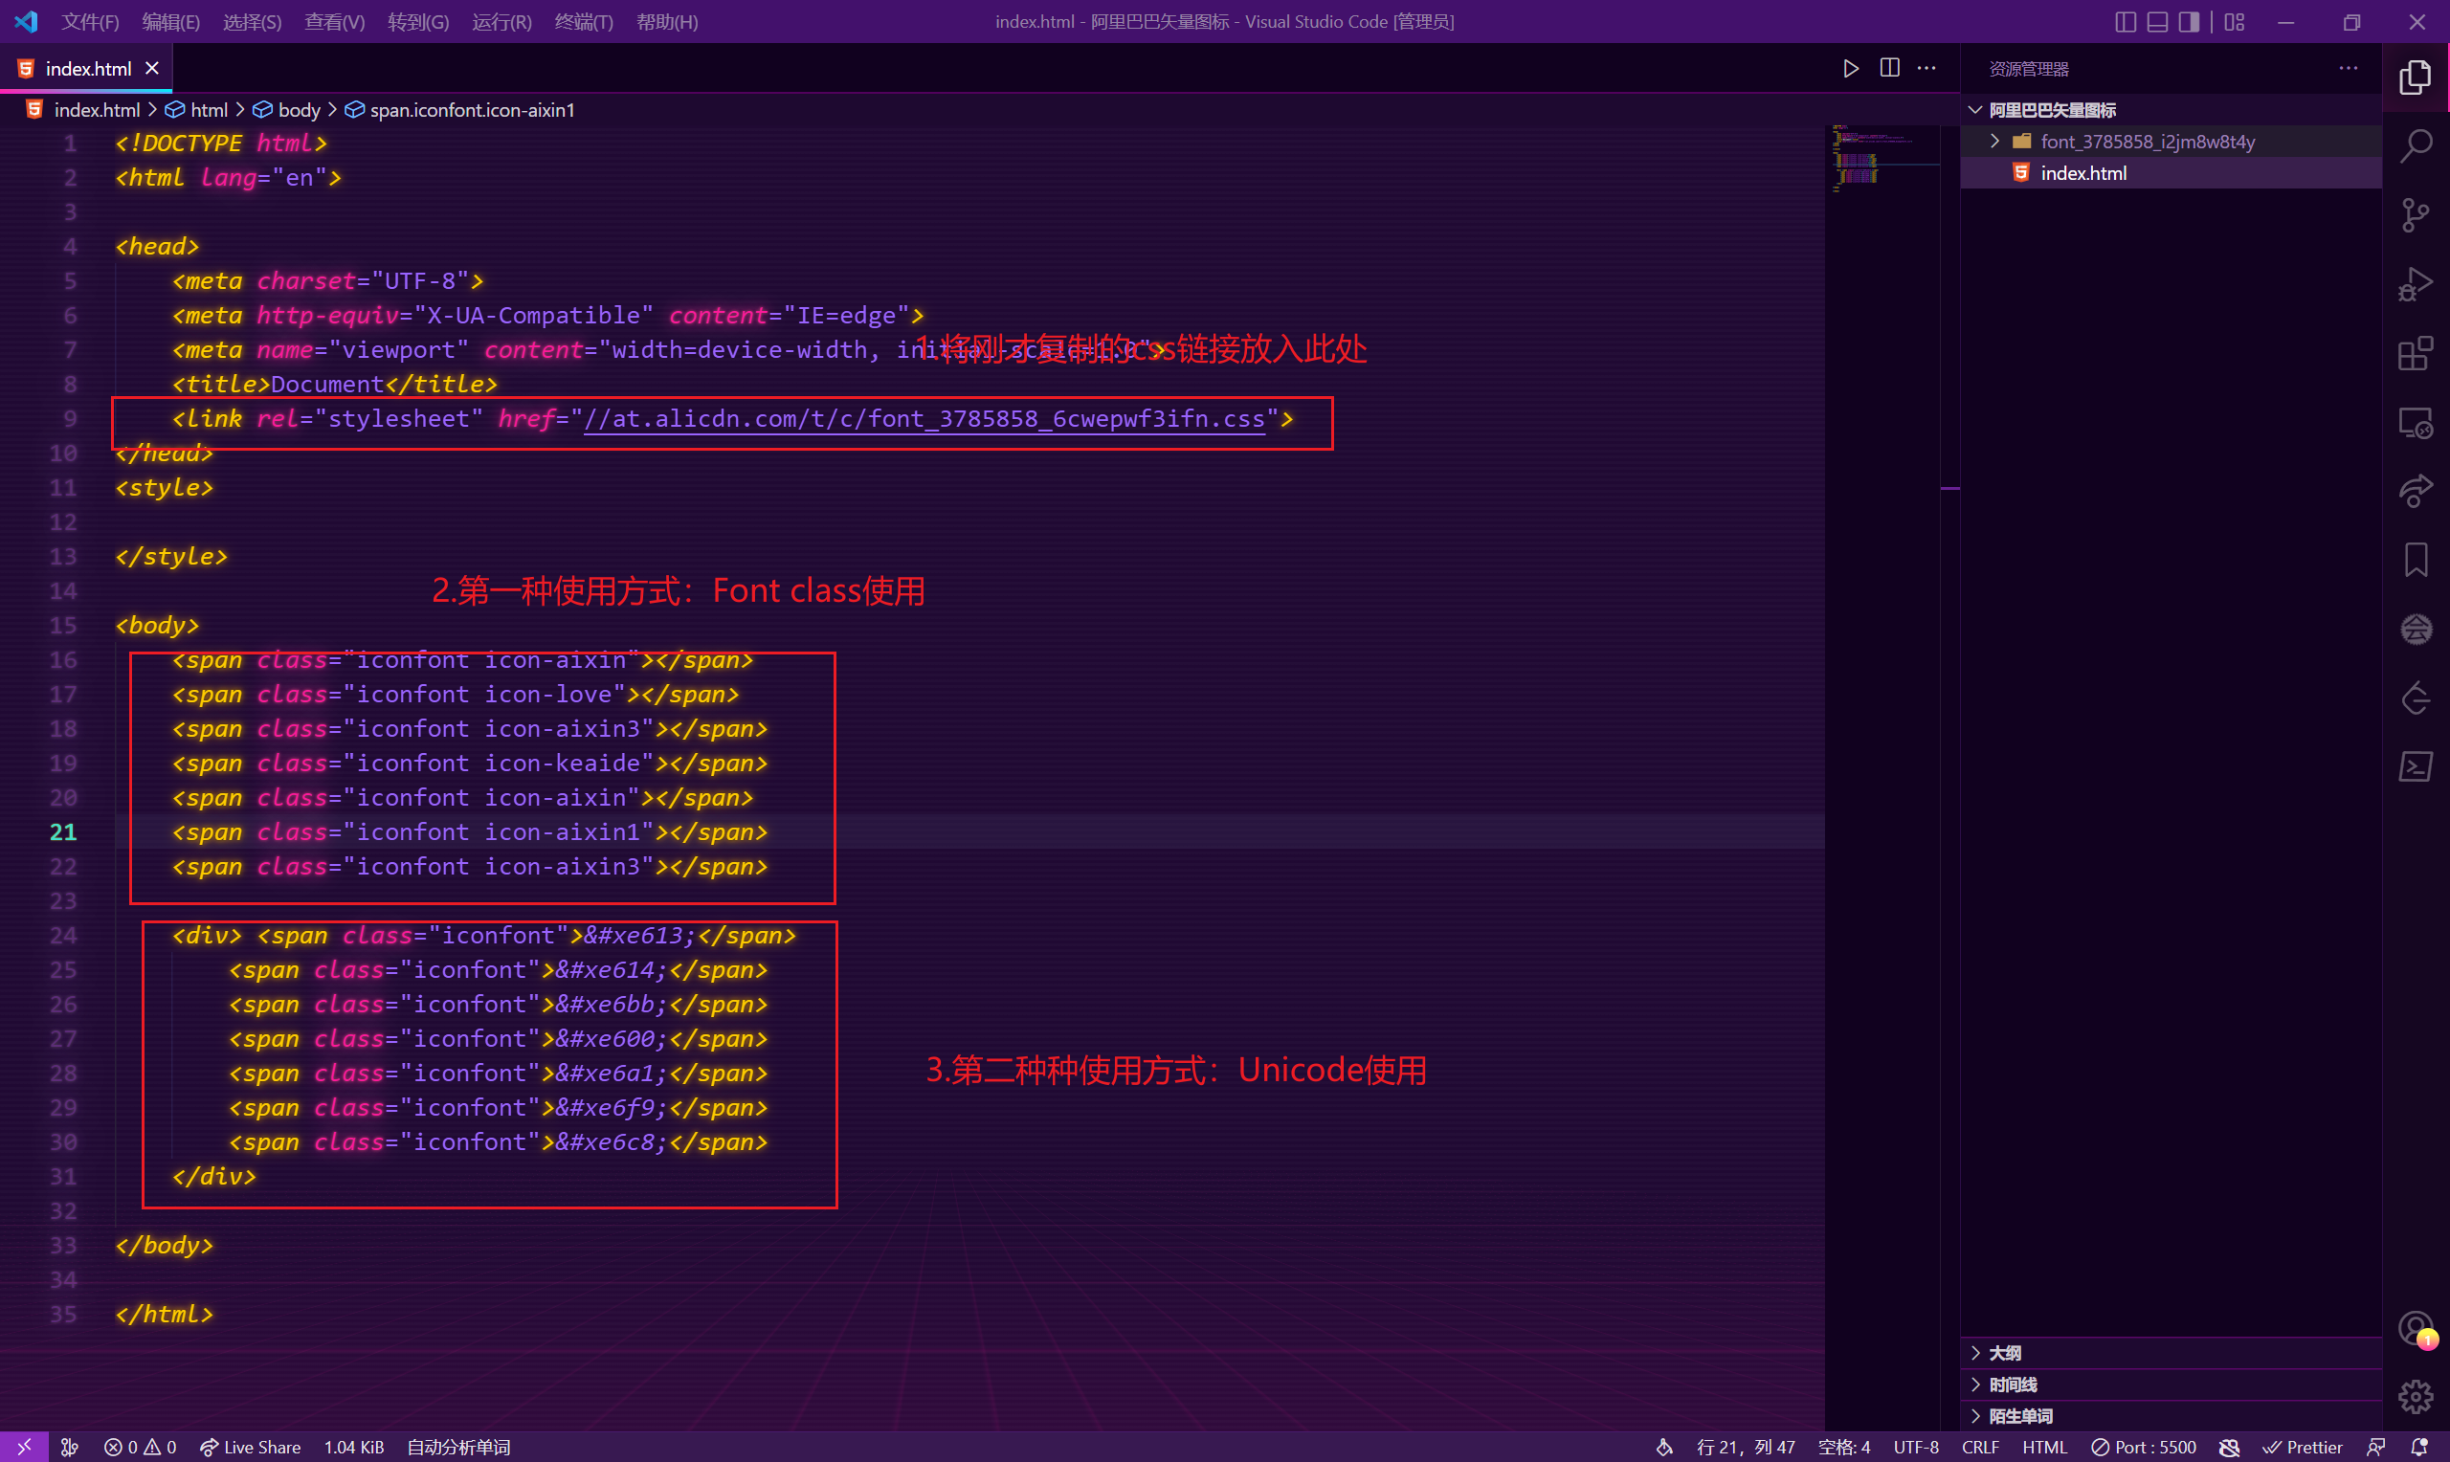This screenshot has width=2450, height=1462.
Task: Place cursor on the title Document line
Action: (x=335, y=385)
